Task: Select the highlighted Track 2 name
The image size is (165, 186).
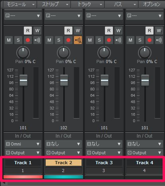Action: point(64,163)
